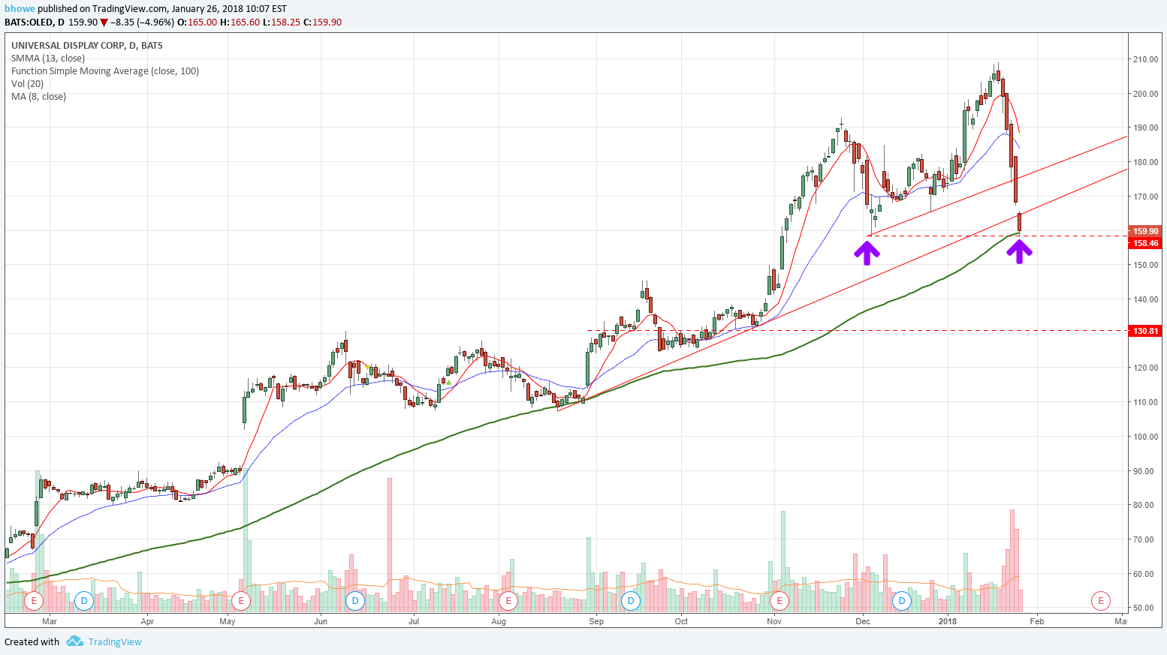Click the Apr date axis label

tap(147, 621)
